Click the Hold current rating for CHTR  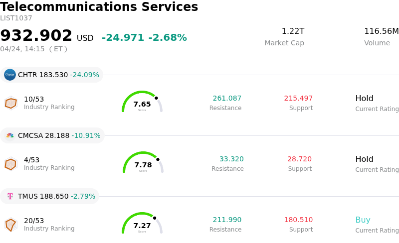(364, 99)
